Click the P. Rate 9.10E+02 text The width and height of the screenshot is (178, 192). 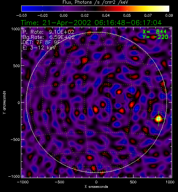[48, 32]
